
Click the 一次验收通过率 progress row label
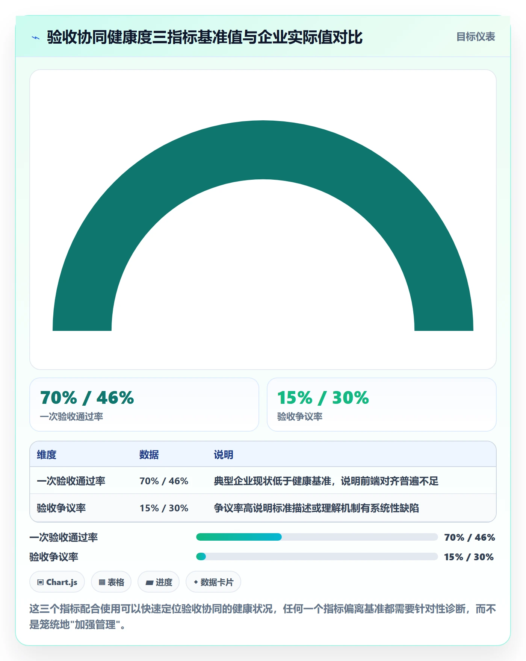tap(63, 537)
